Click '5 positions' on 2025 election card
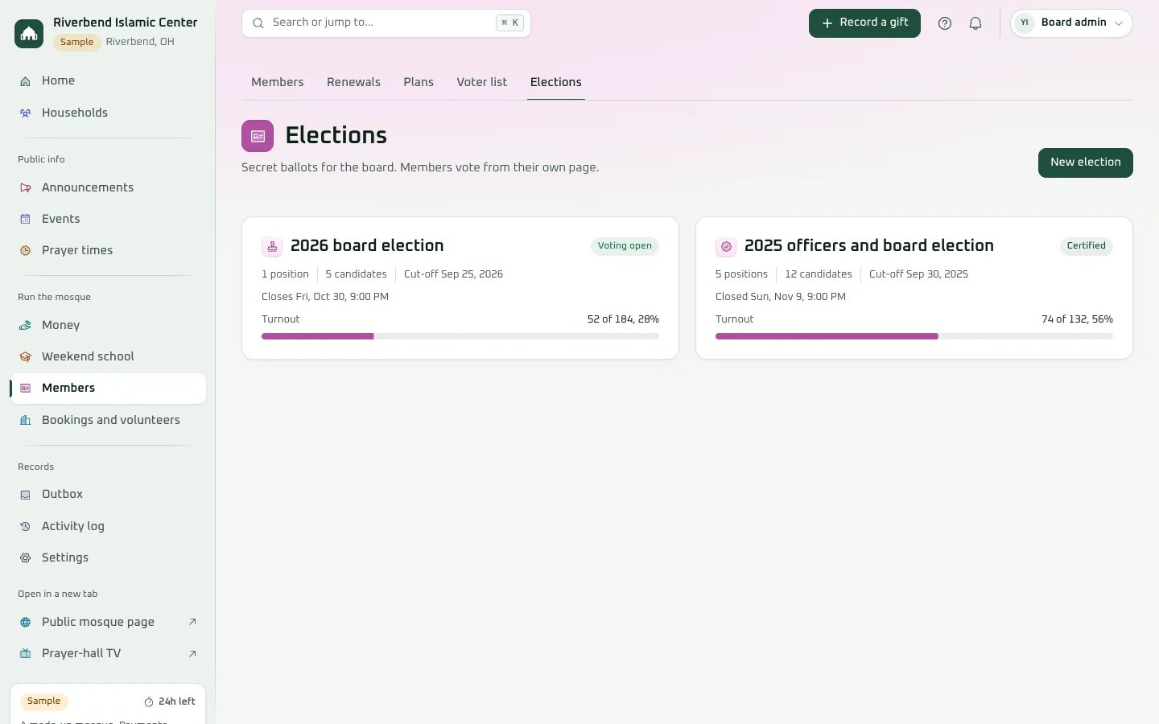Viewport: 1159px width, 724px height. [x=741, y=274]
